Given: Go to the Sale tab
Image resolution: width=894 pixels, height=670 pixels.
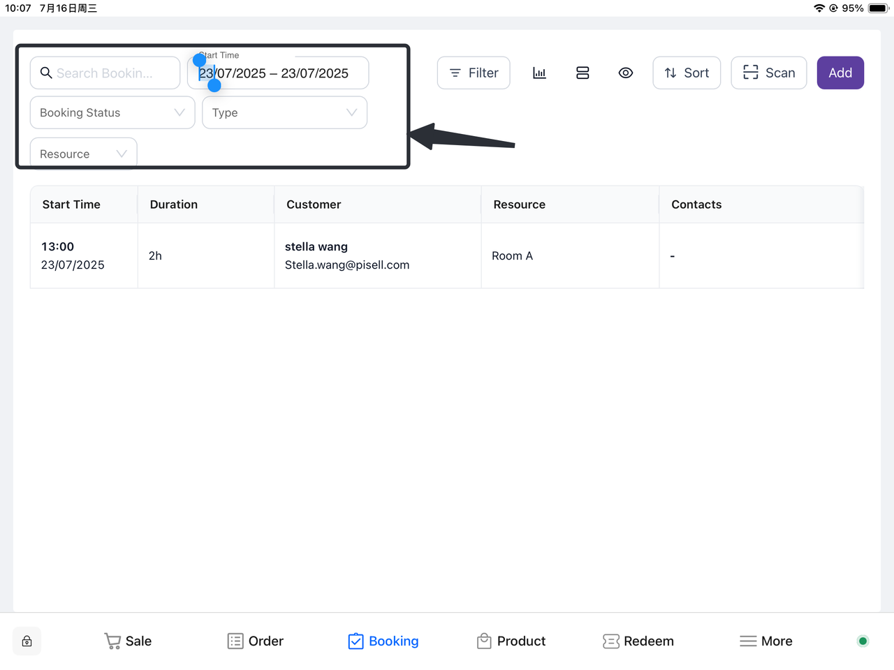Looking at the screenshot, I should click(128, 641).
